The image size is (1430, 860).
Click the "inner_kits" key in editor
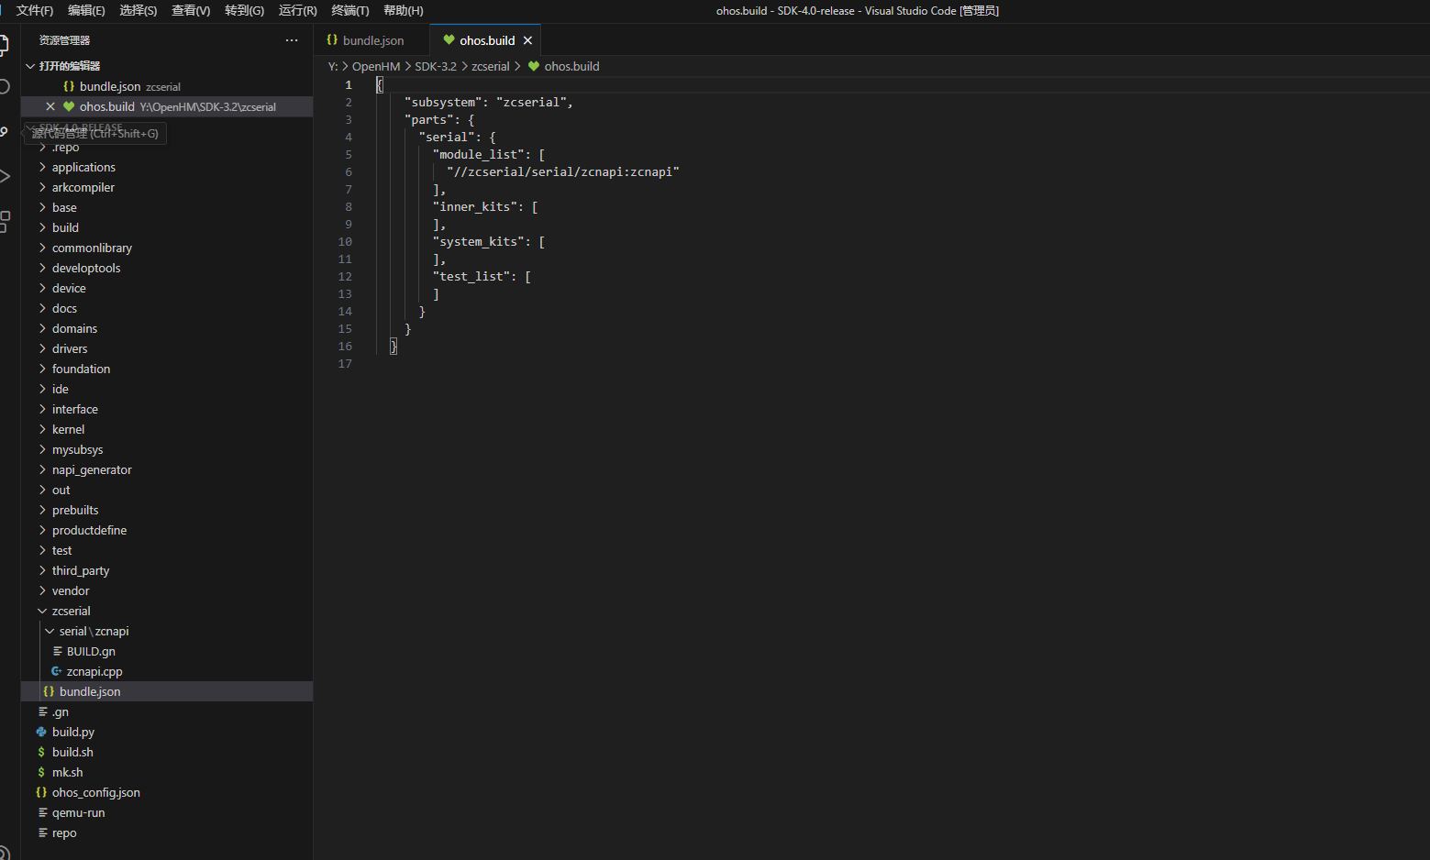click(474, 206)
